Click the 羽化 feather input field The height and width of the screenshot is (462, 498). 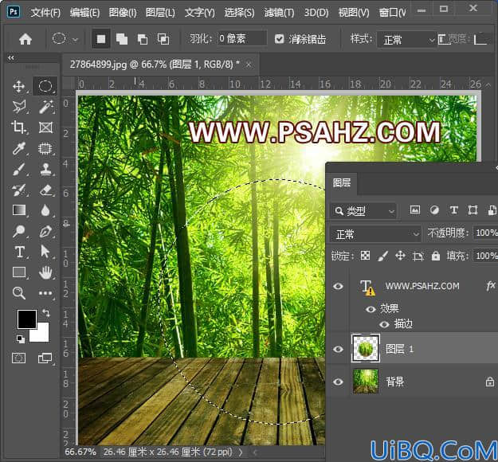point(241,39)
